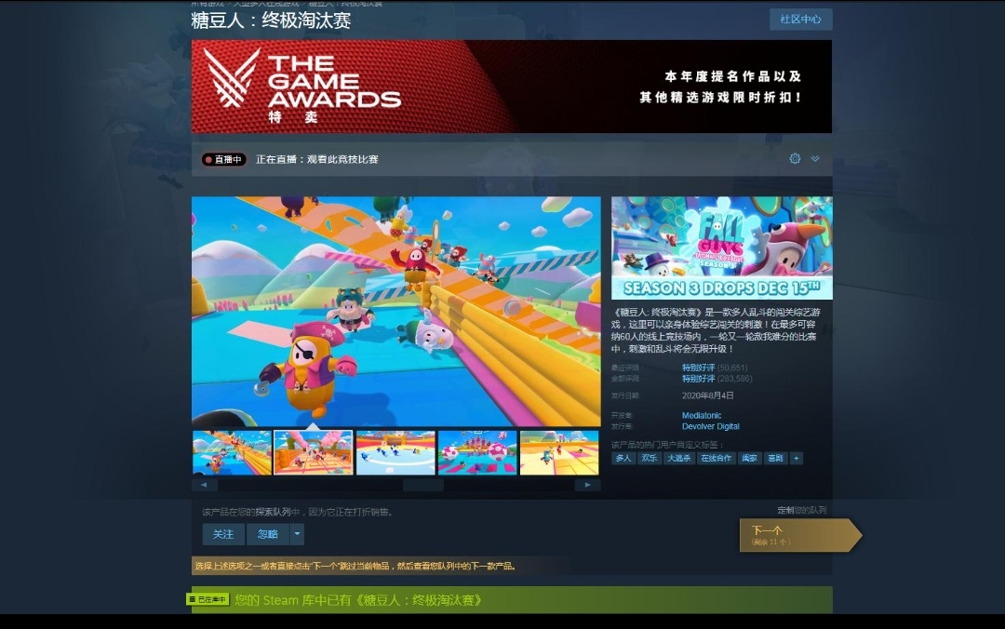1005x629 pixels.
Task: Click 下一个 next in queue button
Action: point(800,535)
